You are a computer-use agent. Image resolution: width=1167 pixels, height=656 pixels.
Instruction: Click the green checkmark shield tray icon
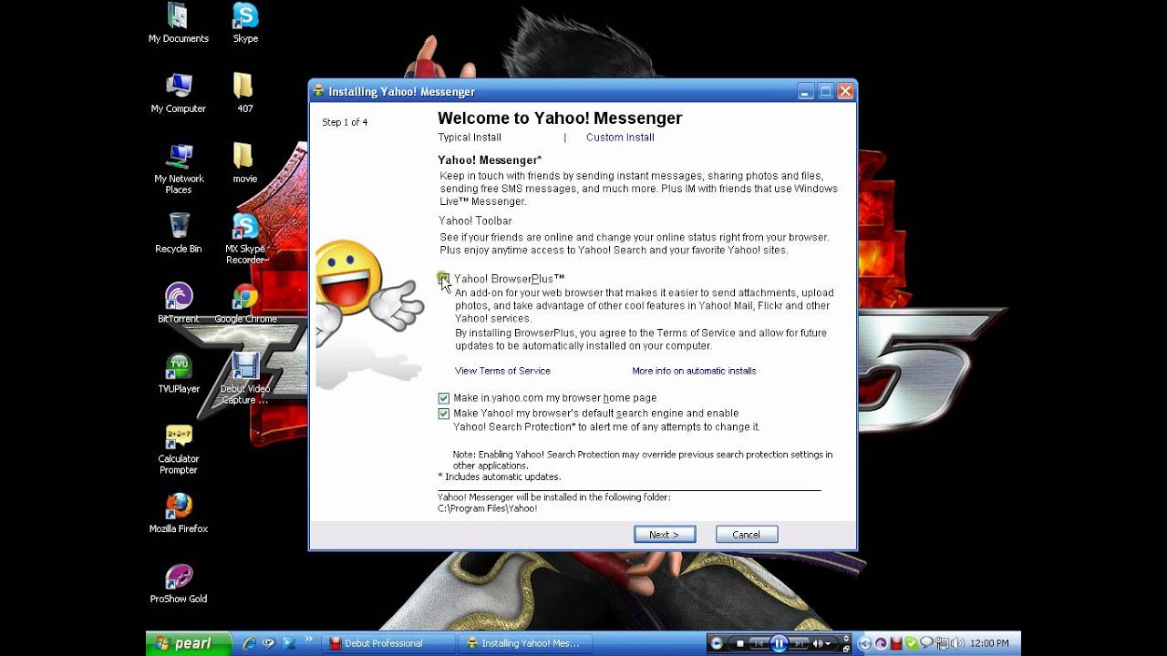tap(912, 643)
